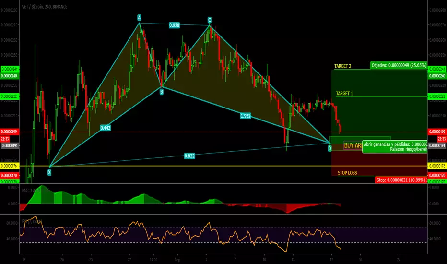Click the green 0.00000241 price tag on right axis

[436, 69]
